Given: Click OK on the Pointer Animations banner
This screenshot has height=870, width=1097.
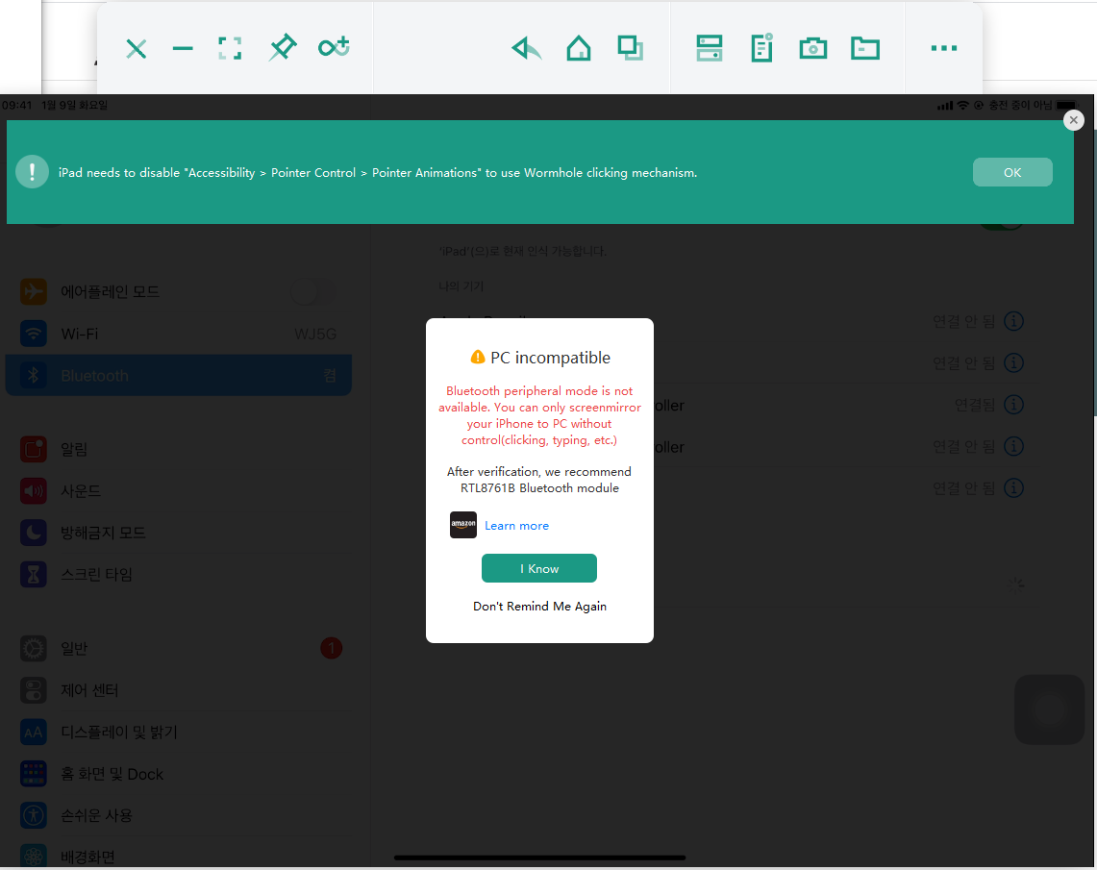Looking at the screenshot, I should pyautogui.click(x=1012, y=172).
